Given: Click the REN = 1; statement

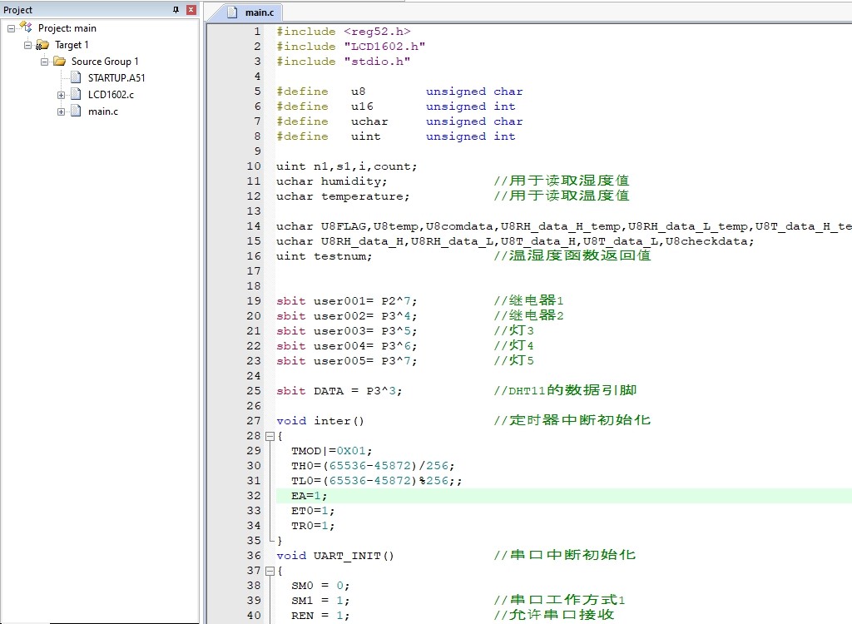Looking at the screenshot, I should tap(320, 616).
